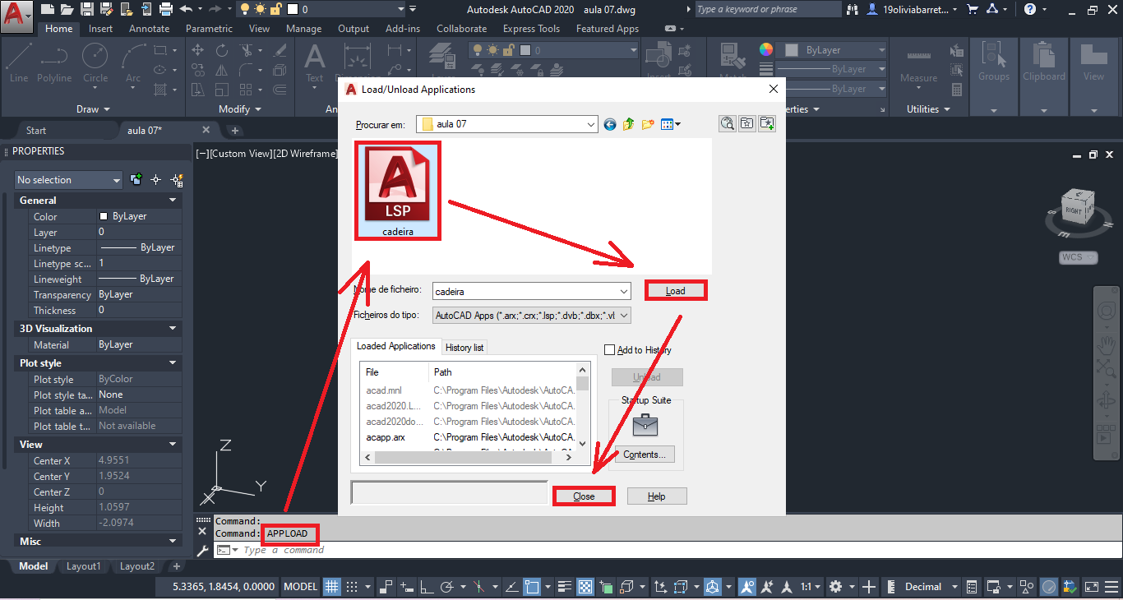
Task: Open the Decimal units dropdown in status bar
Action: point(955,587)
